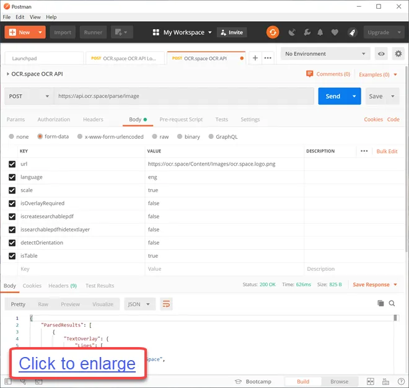This screenshot has width=409, height=388.
Task: Click the new window icon button
Action: coord(121,32)
